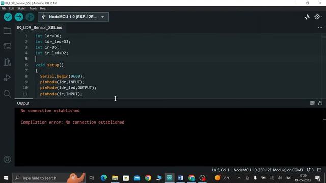This screenshot has width=326, height=183.
Task: Click the taskbar search box
Action: click(x=49, y=178)
